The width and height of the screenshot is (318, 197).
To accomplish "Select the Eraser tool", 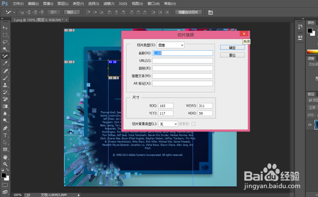I will click(5, 99).
